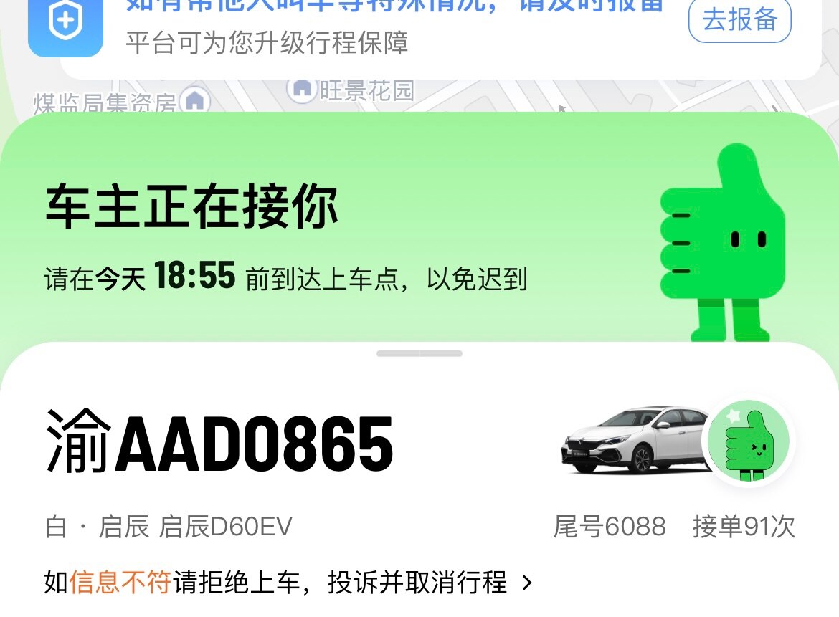
Task: Click the drag handle on bottom sheet
Action: [419, 353]
